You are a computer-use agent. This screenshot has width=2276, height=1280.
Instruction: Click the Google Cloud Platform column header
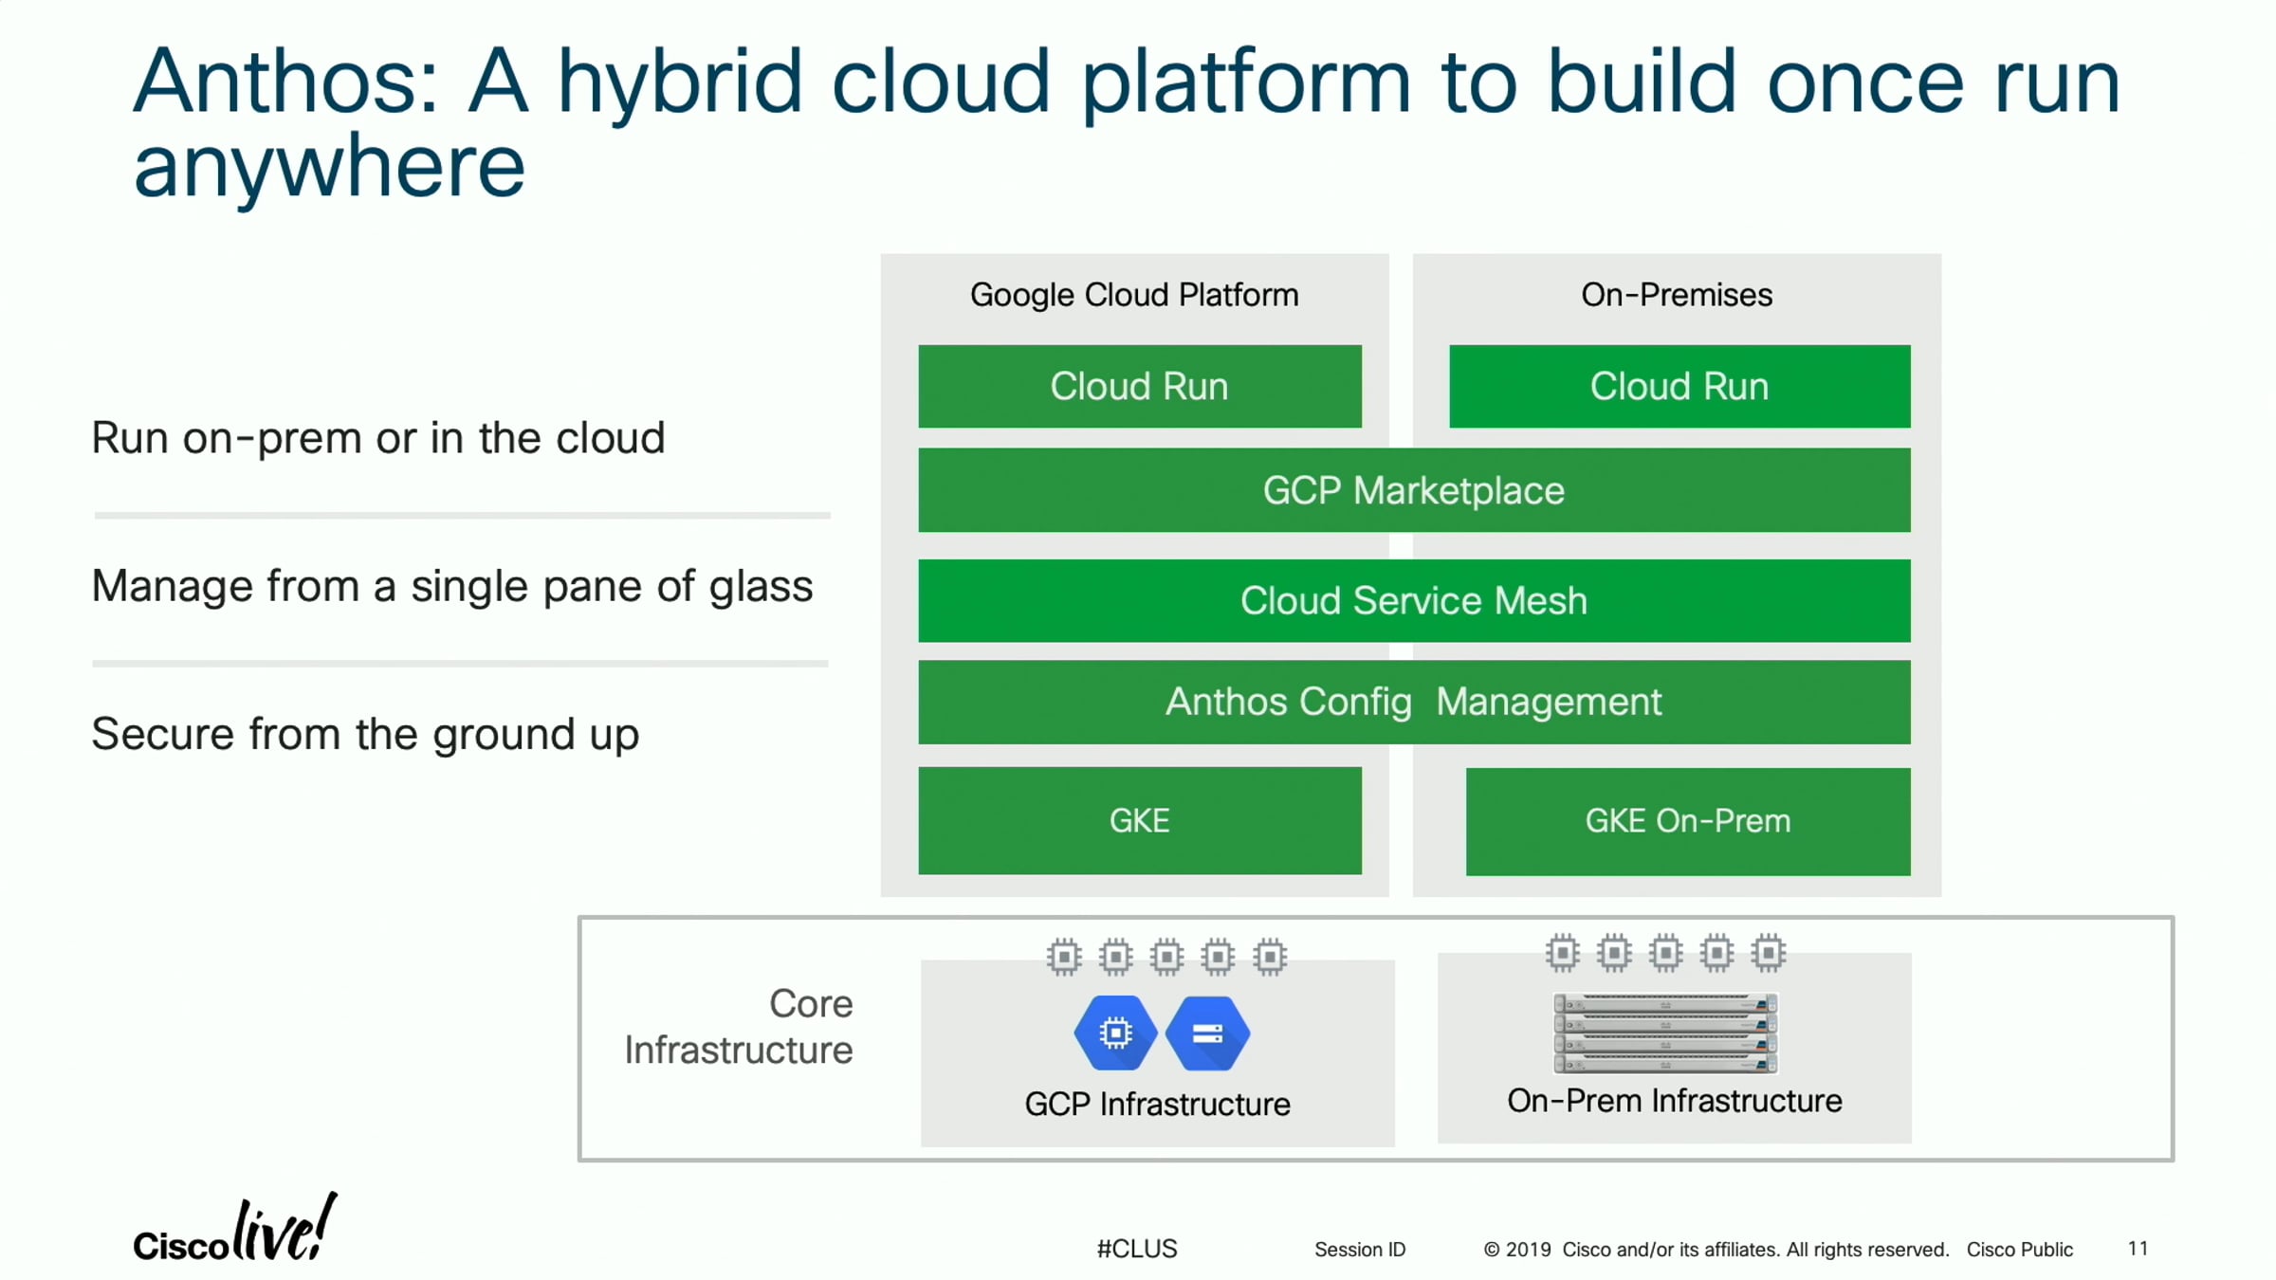click(x=1134, y=295)
